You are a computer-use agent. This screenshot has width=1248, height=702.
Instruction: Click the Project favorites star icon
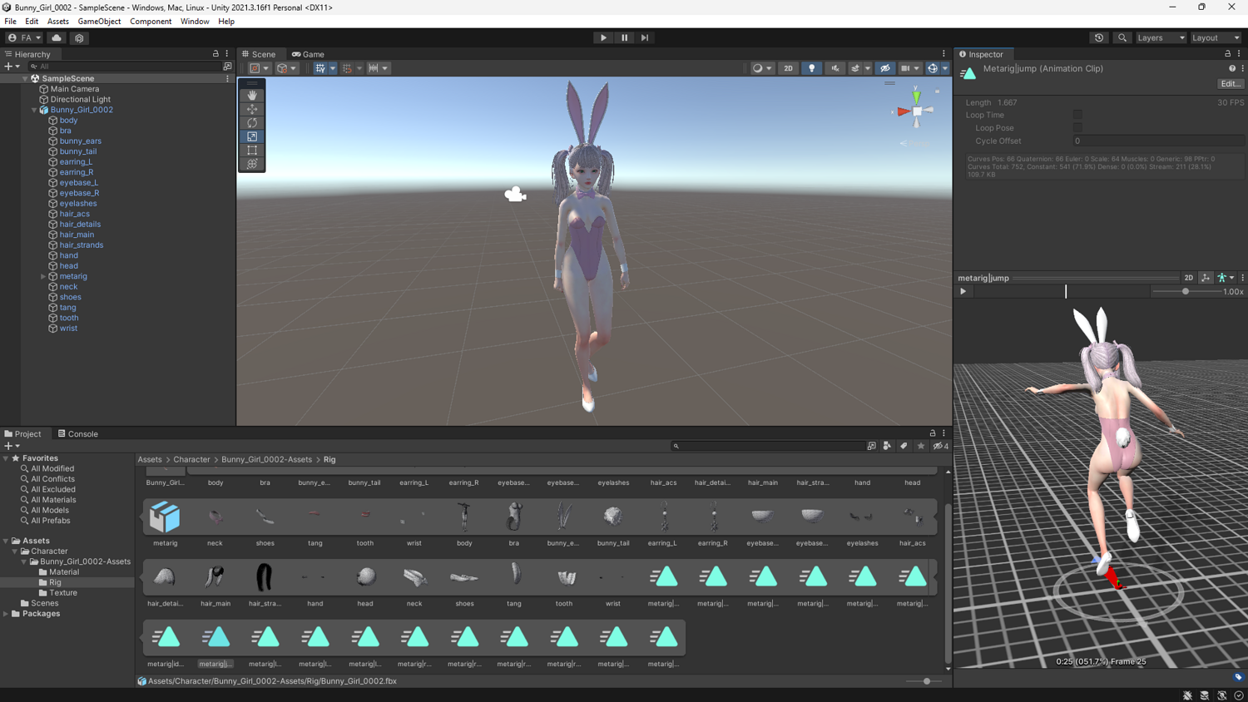[921, 446]
